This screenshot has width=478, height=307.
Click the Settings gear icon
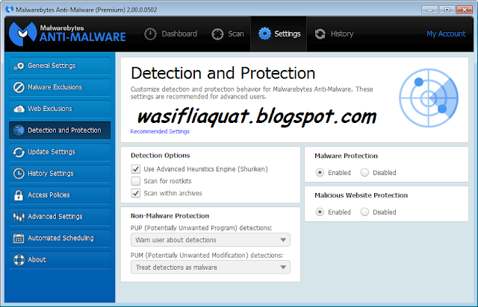click(x=264, y=34)
